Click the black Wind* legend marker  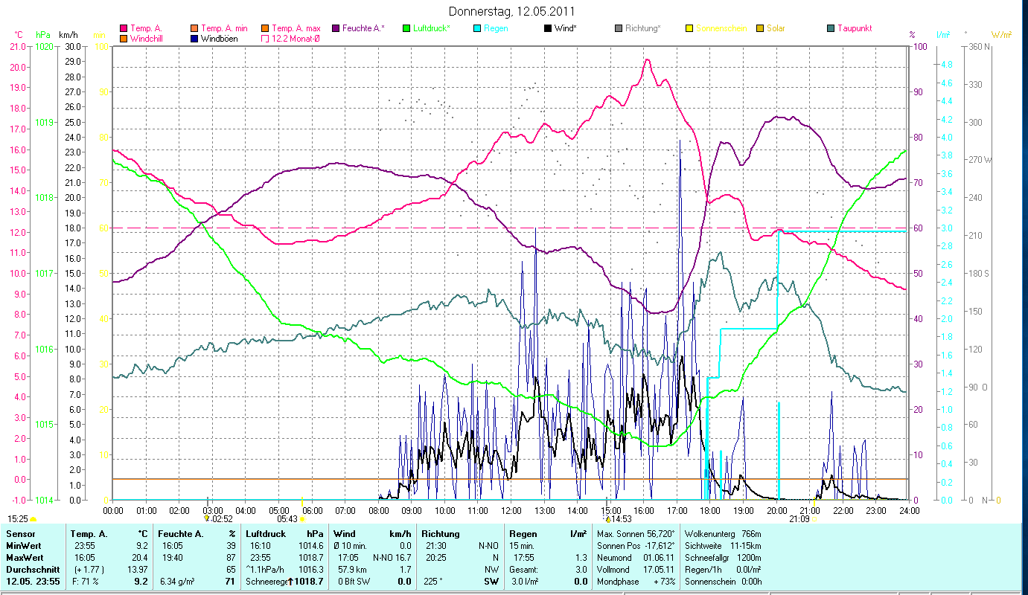(x=549, y=28)
